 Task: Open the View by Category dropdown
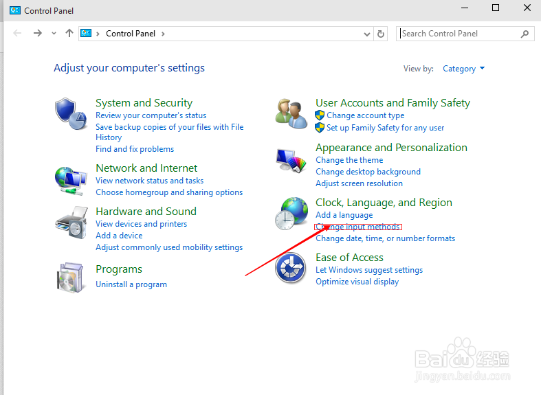tap(464, 69)
